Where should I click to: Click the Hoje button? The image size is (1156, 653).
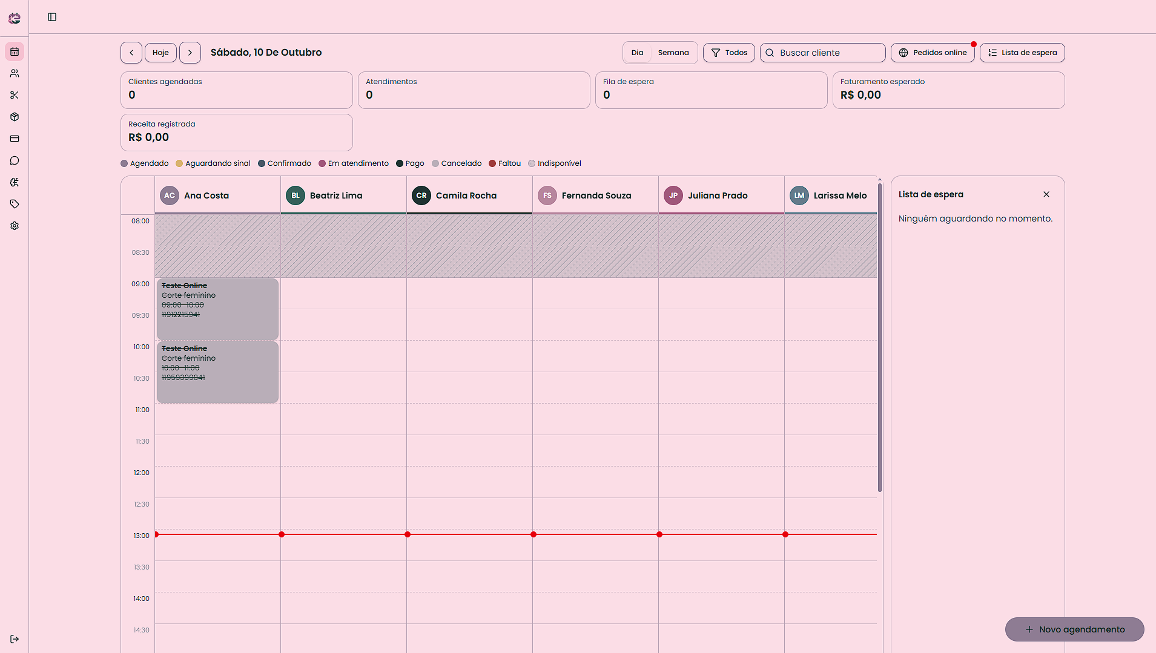(x=160, y=53)
